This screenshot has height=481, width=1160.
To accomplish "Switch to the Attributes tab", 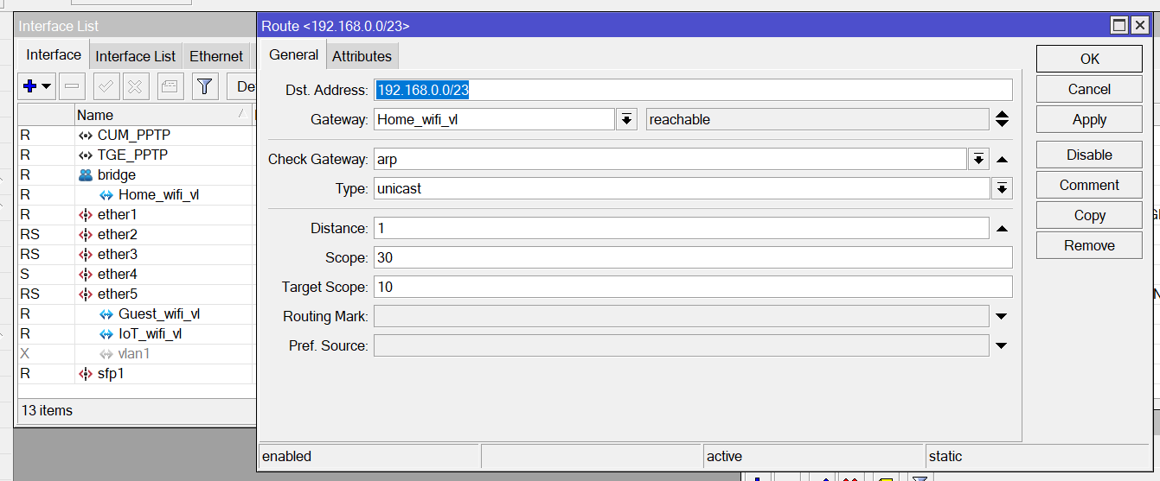I will click(362, 56).
